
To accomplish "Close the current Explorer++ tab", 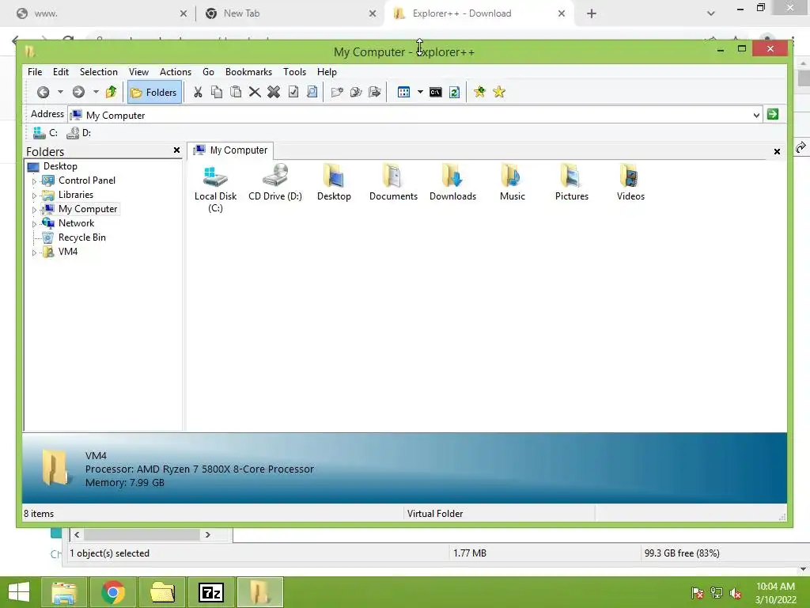I will tap(777, 151).
